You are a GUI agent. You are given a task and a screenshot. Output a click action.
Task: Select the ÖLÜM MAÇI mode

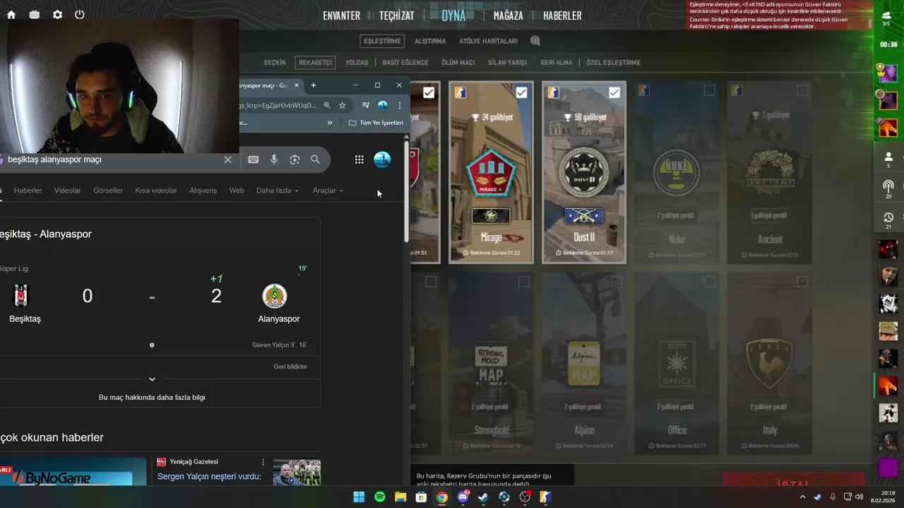458,63
